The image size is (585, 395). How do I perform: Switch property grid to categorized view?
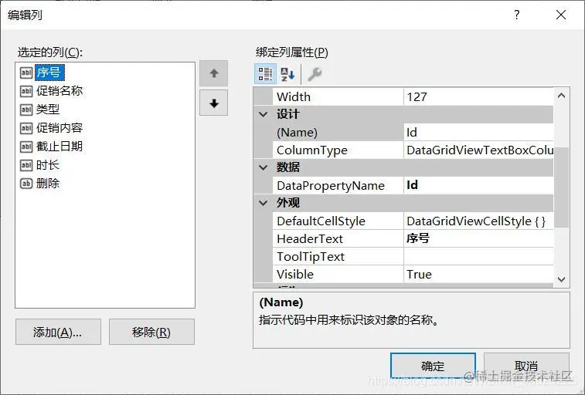pyautogui.click(x=265, y=74)
